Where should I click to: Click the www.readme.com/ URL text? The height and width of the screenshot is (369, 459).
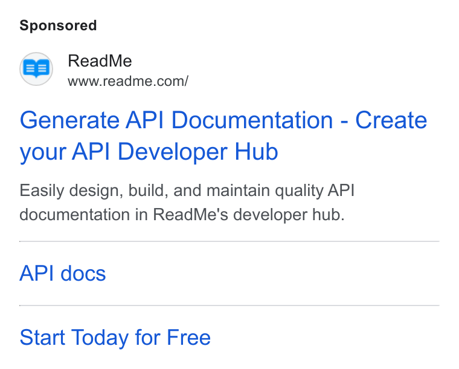(x=128, y=81)
